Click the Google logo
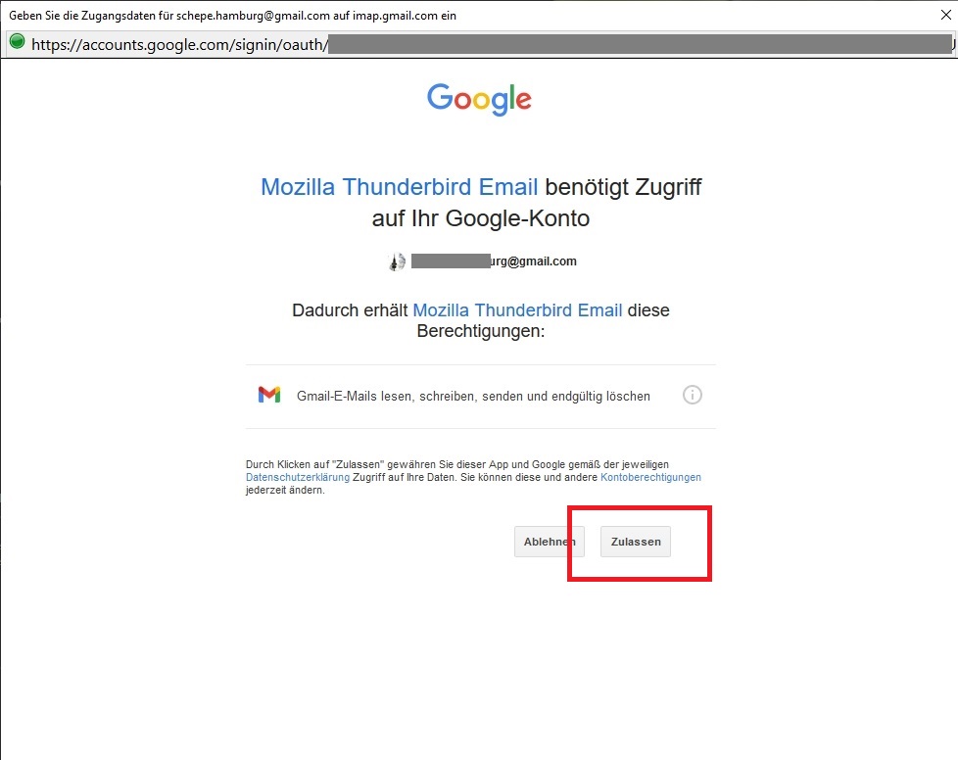 coord(480,99)
